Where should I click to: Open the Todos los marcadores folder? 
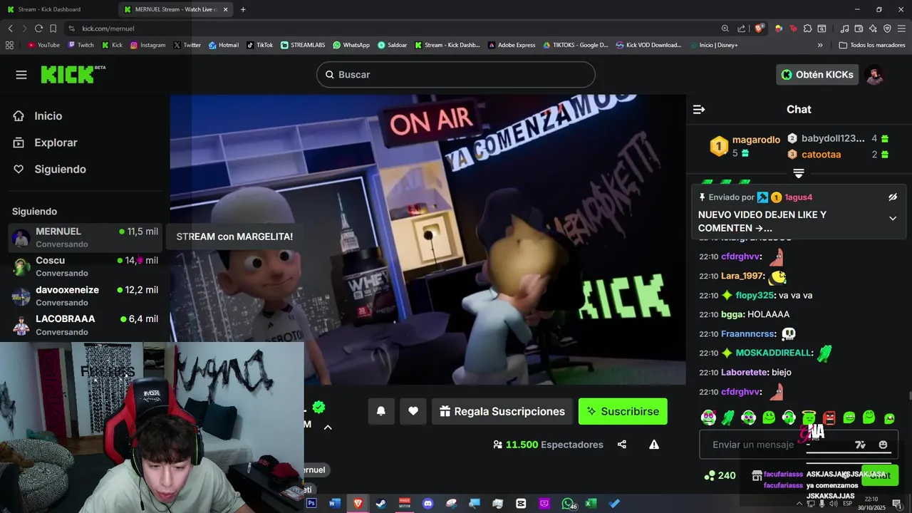pyautogui.click(x=872, y=45)
